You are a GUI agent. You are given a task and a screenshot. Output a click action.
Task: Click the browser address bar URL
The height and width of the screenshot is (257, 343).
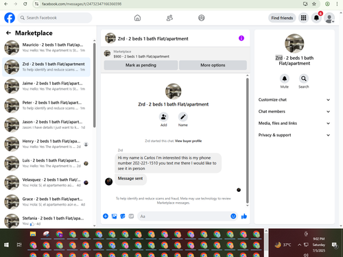tap(82, 4)
